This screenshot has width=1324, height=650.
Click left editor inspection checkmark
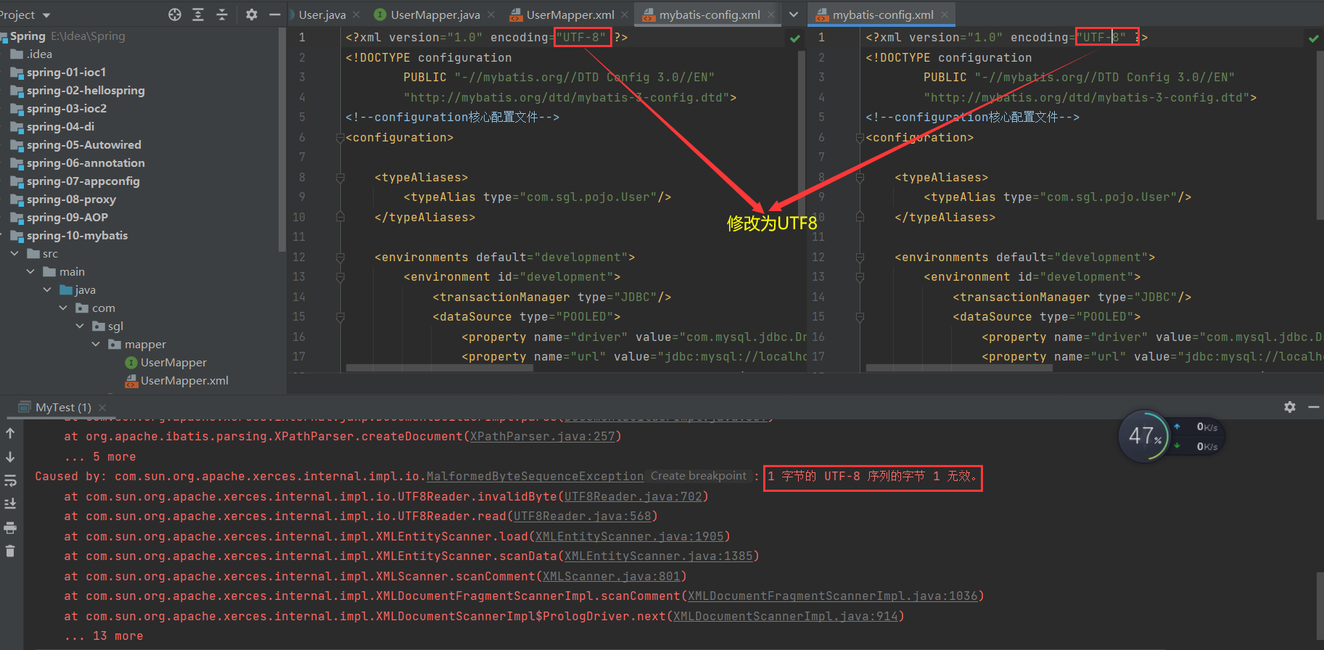point(795,38)
